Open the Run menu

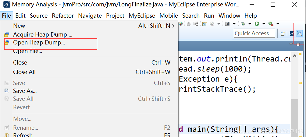click(x=209, y=16)
